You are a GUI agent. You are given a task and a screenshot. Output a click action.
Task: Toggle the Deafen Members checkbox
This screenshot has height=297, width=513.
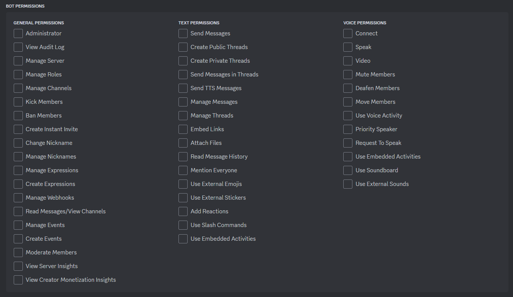point(347,88)
